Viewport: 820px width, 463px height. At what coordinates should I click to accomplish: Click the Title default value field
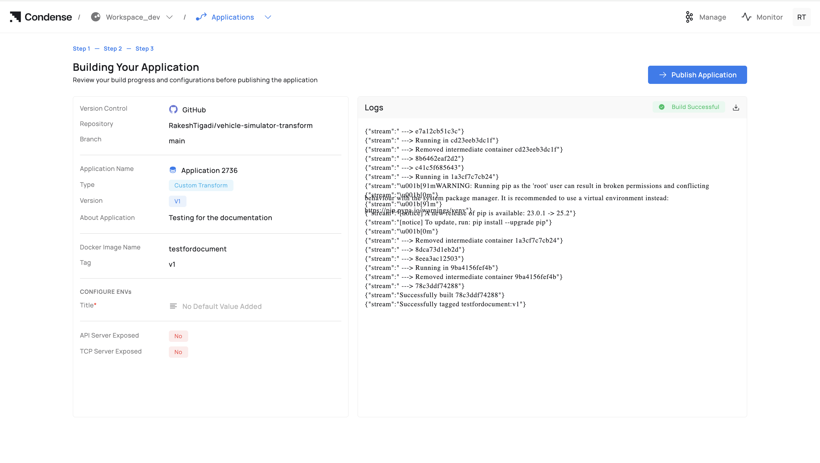(x=222, y=306)
